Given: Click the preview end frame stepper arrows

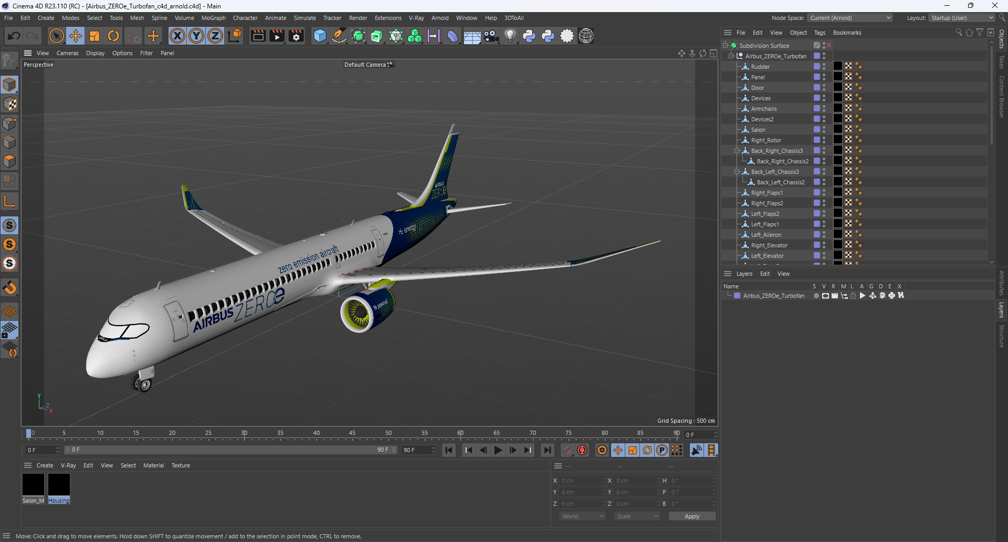Looking at the screenshot, I should coord(433,450).
